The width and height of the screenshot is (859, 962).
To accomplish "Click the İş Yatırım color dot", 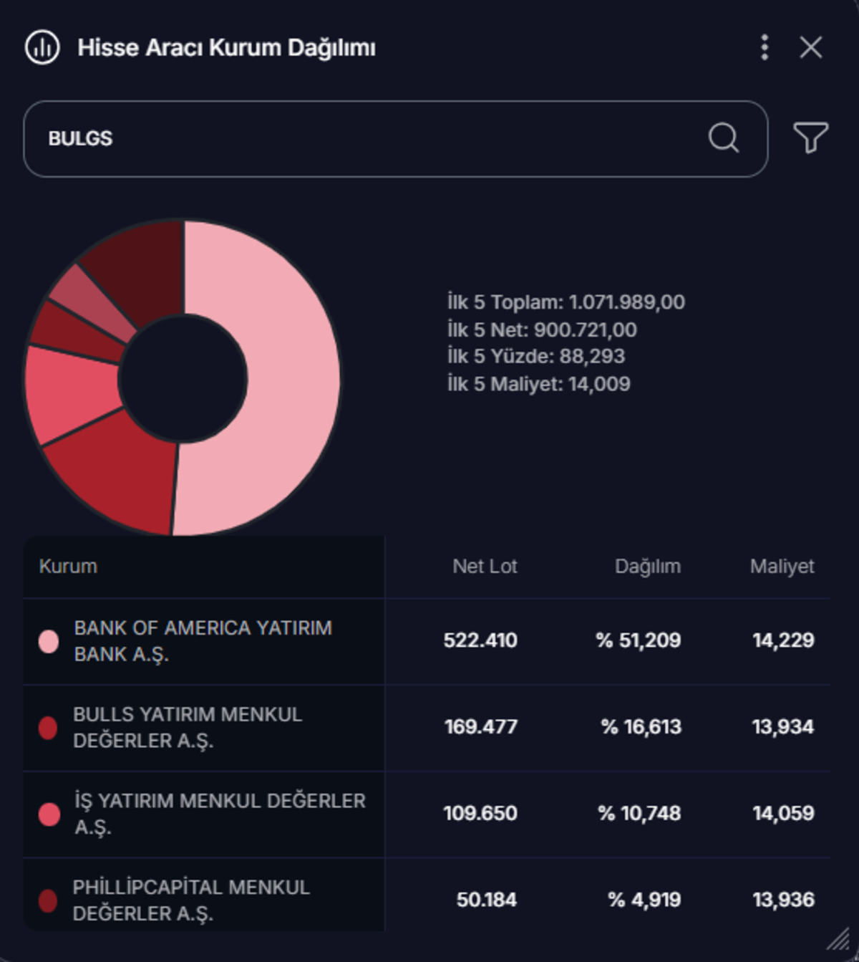I will [x=49, y=814].
